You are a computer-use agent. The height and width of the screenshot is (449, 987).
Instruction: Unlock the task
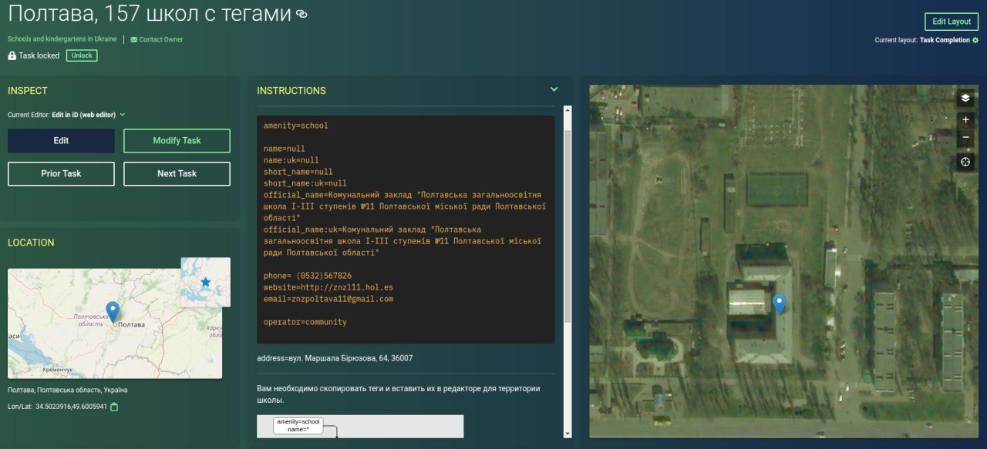coord(82,55)
